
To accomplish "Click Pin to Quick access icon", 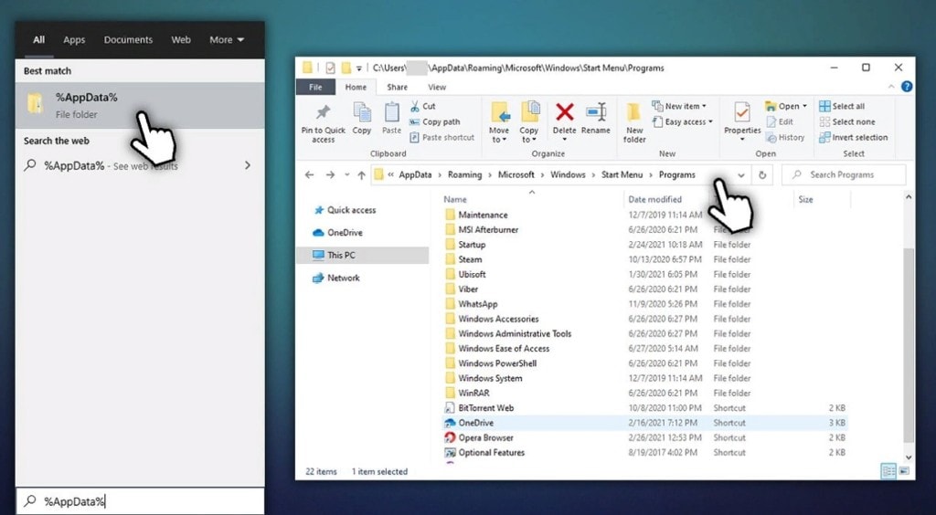I will [323, 112].
